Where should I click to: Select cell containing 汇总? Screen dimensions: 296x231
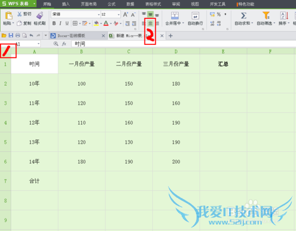[x=223, y=64]
